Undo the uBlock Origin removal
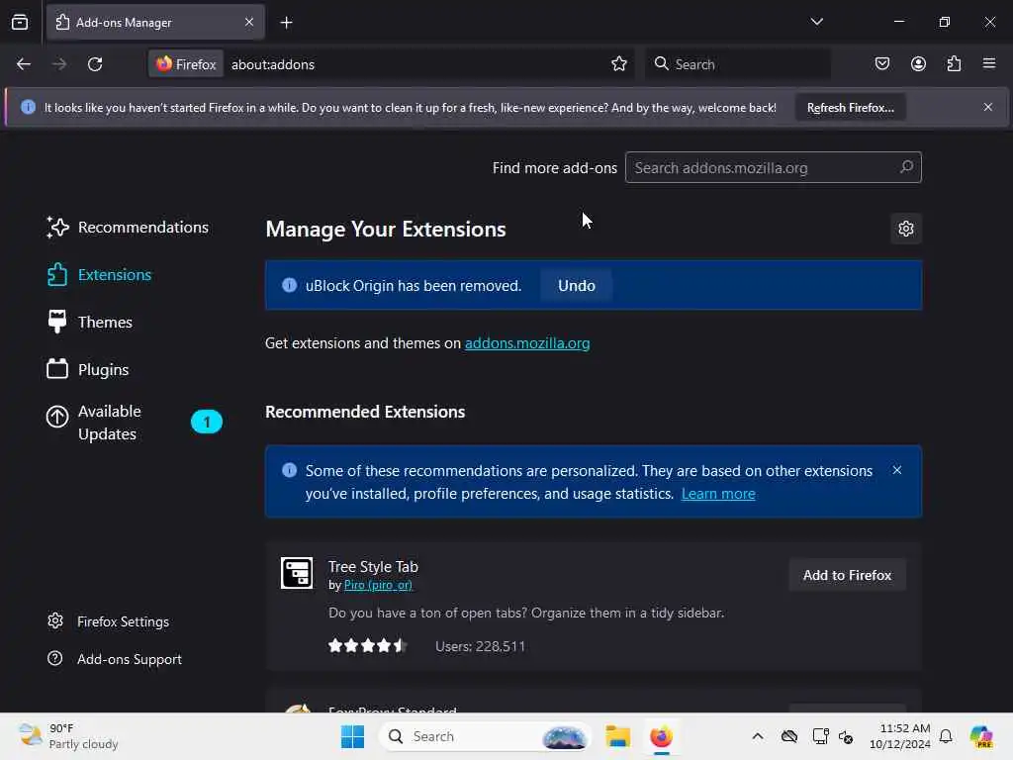 click(577, 286)
